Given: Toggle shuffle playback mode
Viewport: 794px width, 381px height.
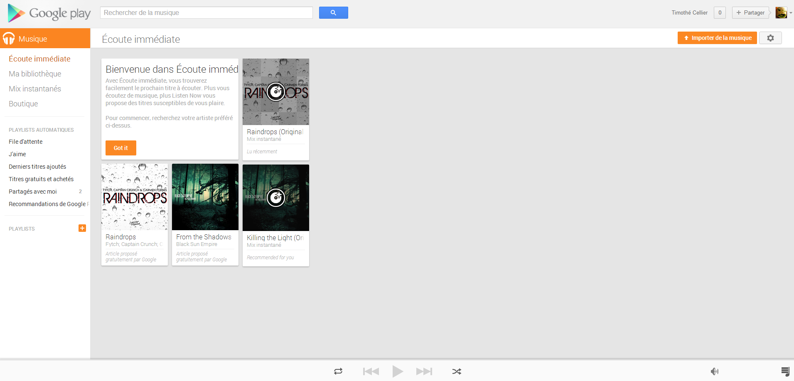Looking at the screenshot, I should click(457, 371).
